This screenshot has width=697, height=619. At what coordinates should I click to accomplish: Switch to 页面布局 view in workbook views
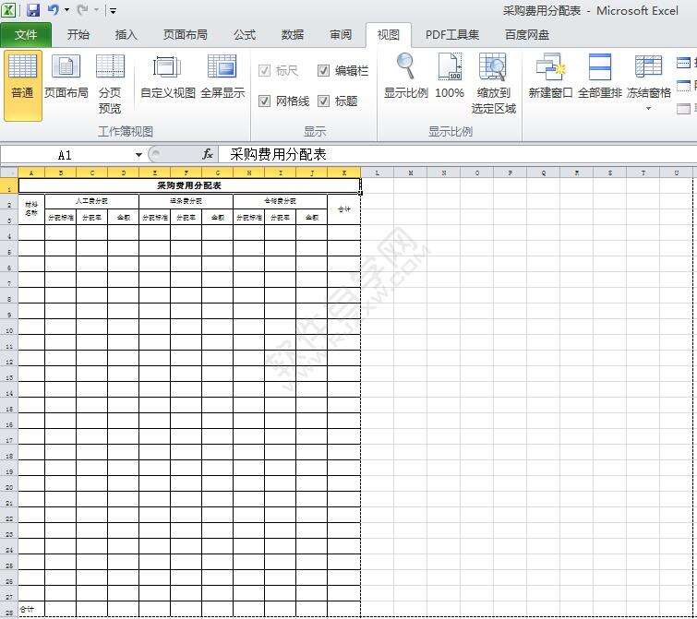click(x=66, y=77)
